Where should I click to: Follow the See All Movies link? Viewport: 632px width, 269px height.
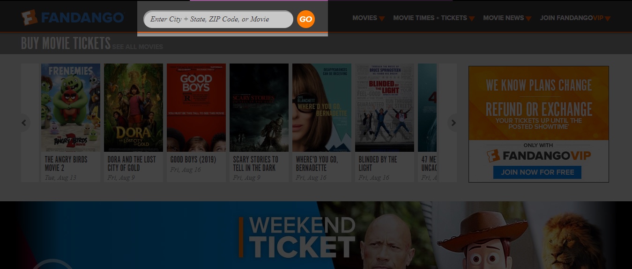click(138, 47)
